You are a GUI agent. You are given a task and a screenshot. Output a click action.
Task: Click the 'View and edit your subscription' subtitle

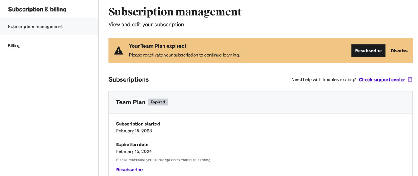[x=146, y=25]
